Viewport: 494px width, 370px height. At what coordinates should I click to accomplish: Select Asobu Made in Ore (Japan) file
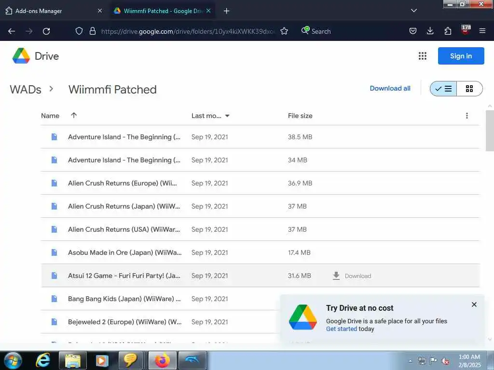click(x=260, y=252)
